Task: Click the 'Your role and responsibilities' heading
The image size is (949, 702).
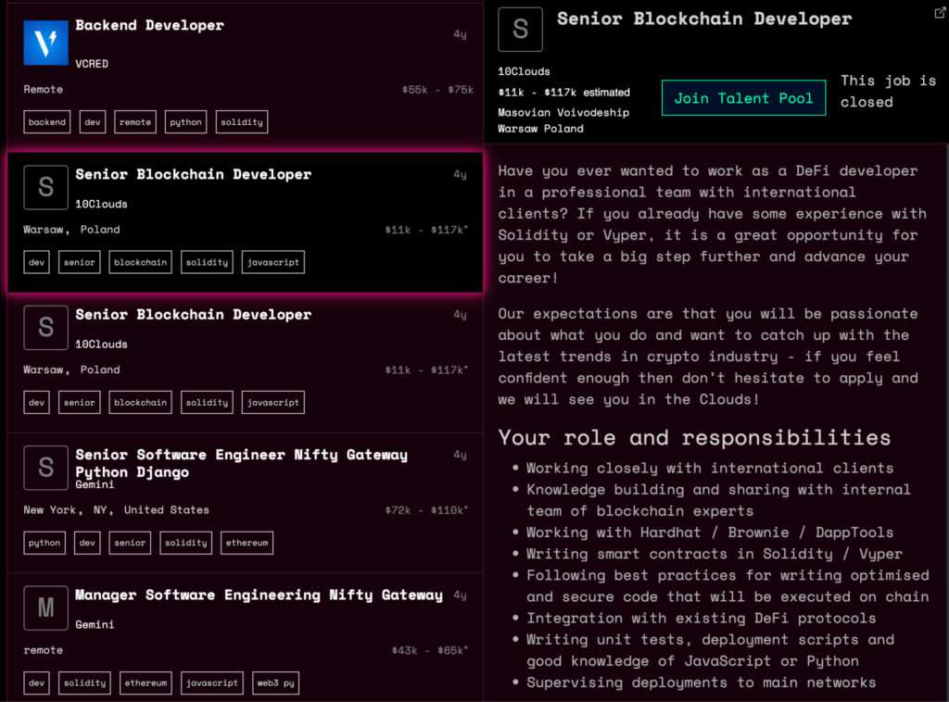Action: [x=694, y=438]
